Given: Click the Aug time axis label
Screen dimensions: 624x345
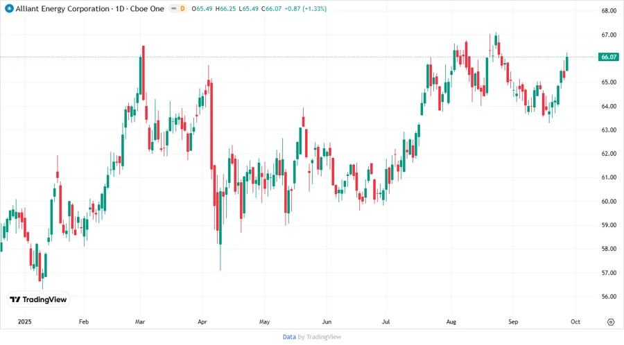Looking at the screenshot, I should pyautogui.click(x=451, y=321).
